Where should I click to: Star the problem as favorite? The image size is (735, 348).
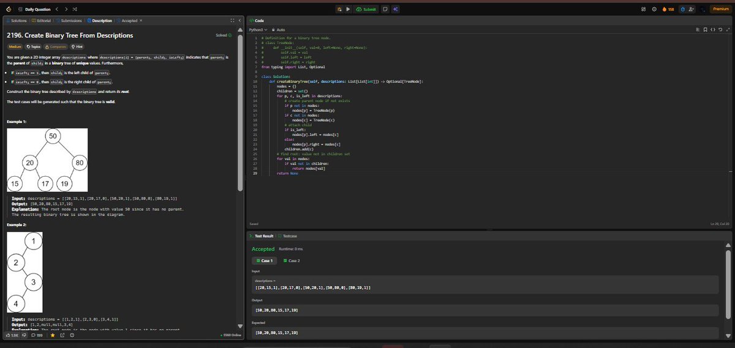(x=53, y=335)
